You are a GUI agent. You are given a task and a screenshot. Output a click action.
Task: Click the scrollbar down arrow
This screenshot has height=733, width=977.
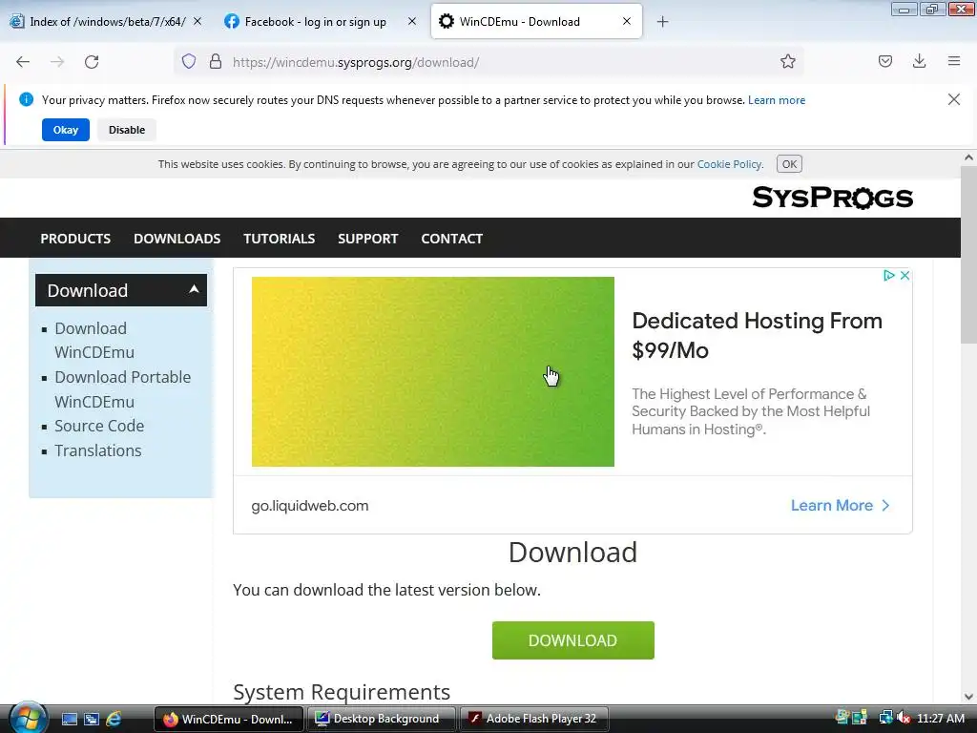[x=968, y=696]
